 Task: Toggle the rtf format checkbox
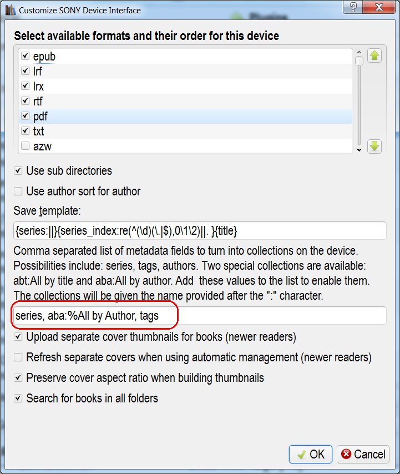pos(25,100)
